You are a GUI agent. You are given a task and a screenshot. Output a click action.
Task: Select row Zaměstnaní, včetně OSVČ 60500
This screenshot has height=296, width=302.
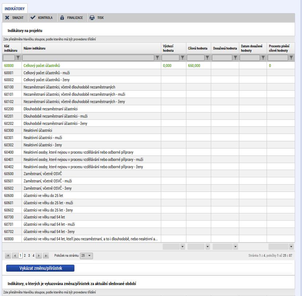[148, 174]
